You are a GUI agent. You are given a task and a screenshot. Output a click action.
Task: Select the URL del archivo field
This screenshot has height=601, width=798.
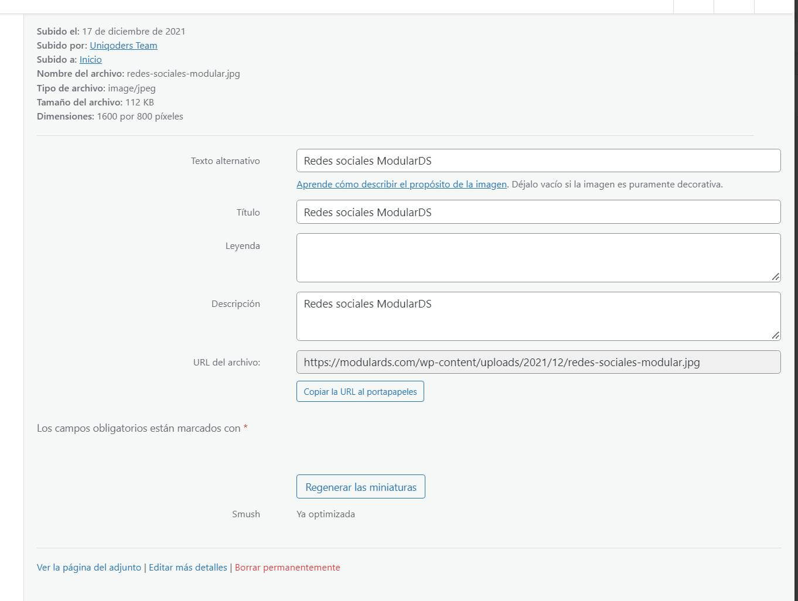[x=538, y=362]
